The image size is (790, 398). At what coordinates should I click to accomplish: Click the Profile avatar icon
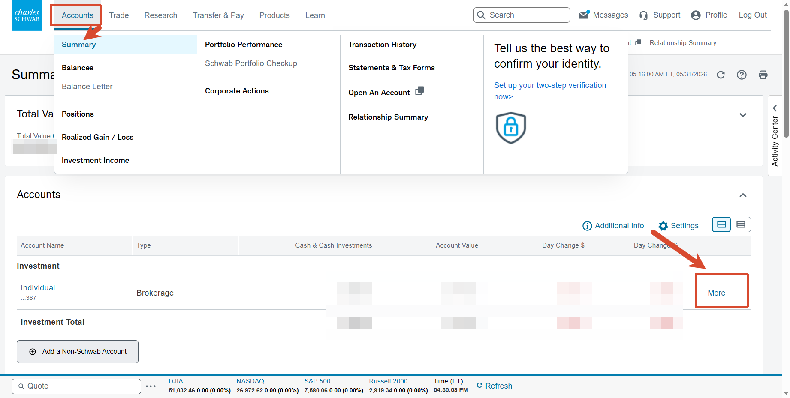click(696, 15)
